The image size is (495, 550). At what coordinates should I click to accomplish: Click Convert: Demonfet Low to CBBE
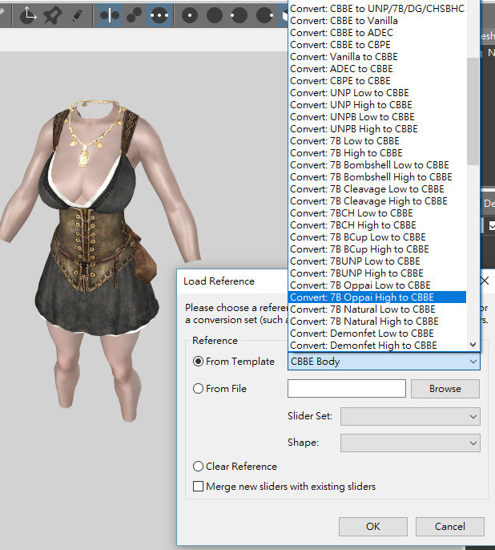click(377, 333)
